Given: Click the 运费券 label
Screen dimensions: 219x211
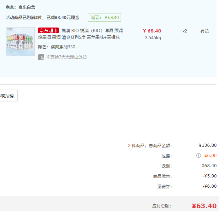Looking at the screenshot, I should (165, 187).
